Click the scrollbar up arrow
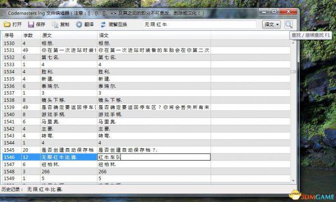This screenshot has height=202, width=336. tap(293, 43)
